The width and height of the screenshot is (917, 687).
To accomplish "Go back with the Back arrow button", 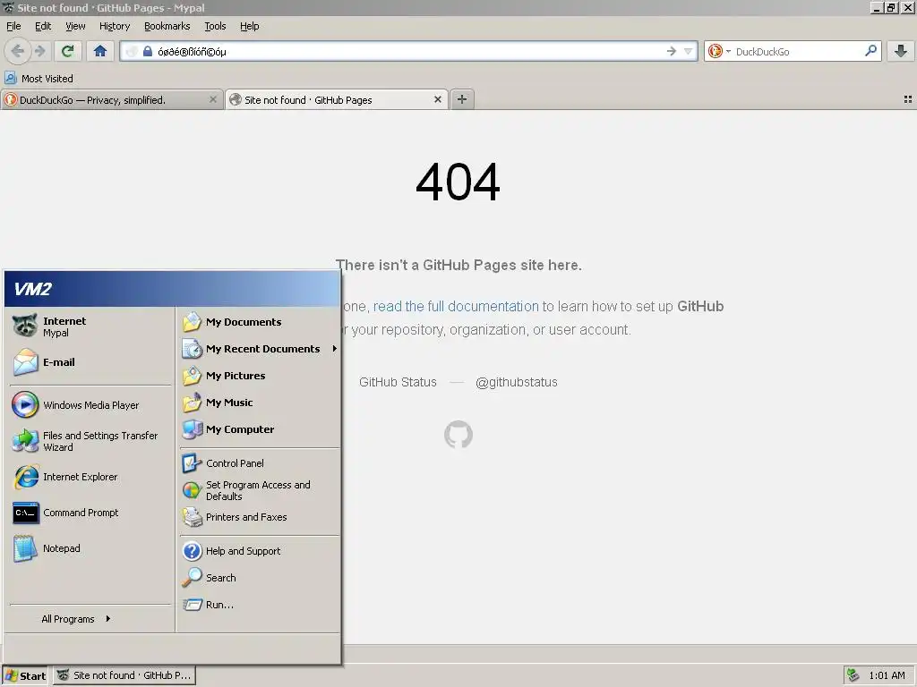I will coord(18,51).
